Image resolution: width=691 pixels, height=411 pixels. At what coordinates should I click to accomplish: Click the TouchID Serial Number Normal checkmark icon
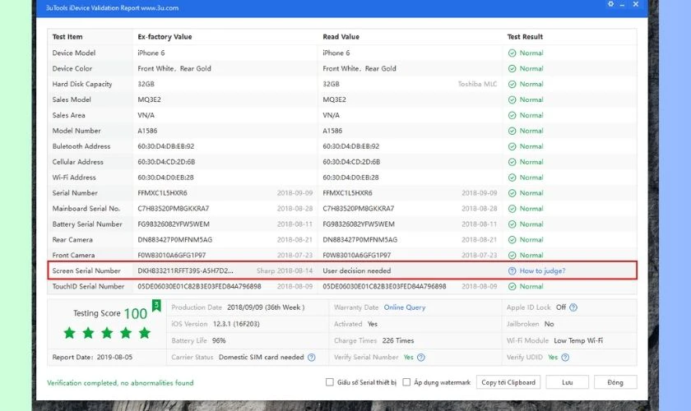[512, 286]
